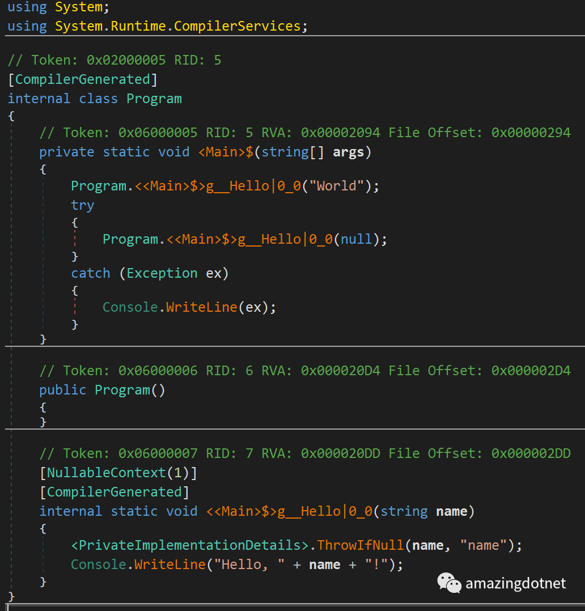Click <PrivateImplementationDetails> class reference

click(x=190, y=545)
